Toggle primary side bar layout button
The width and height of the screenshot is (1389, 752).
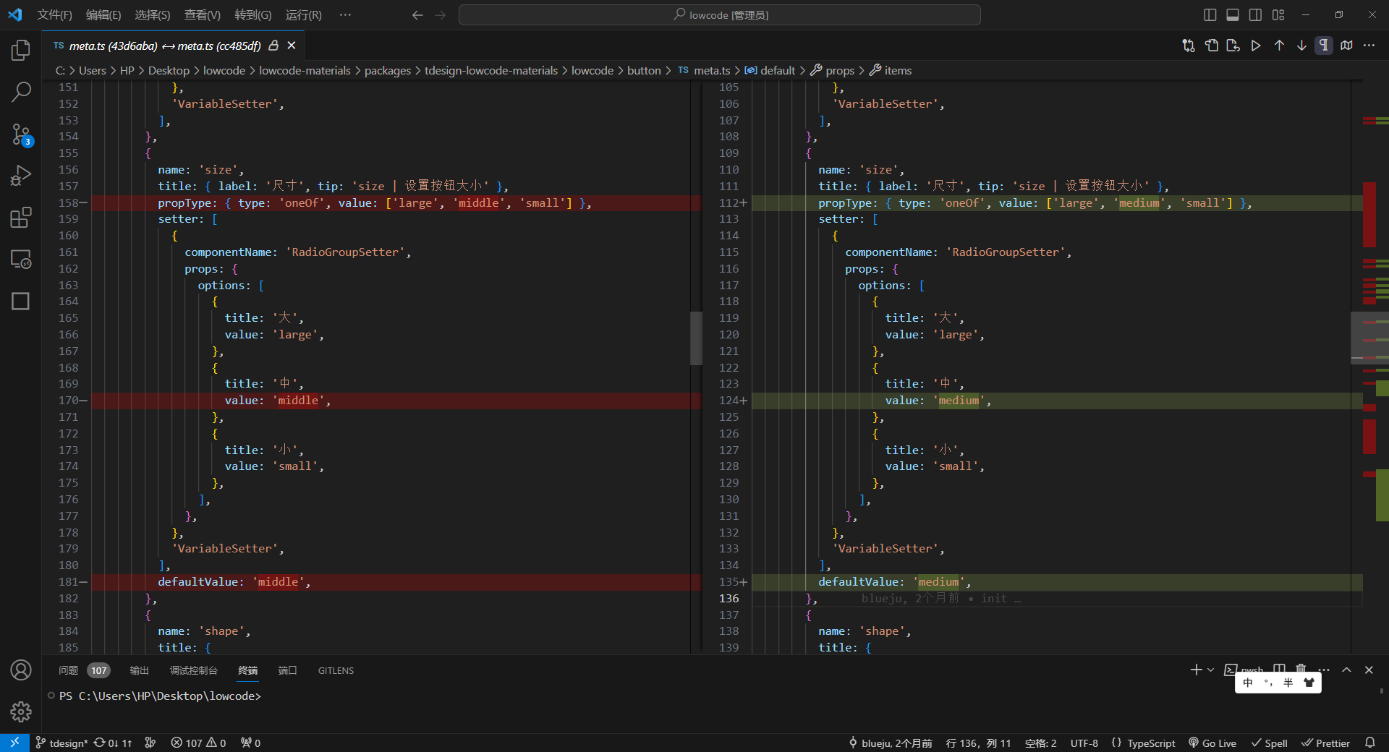pos(1210,14)
